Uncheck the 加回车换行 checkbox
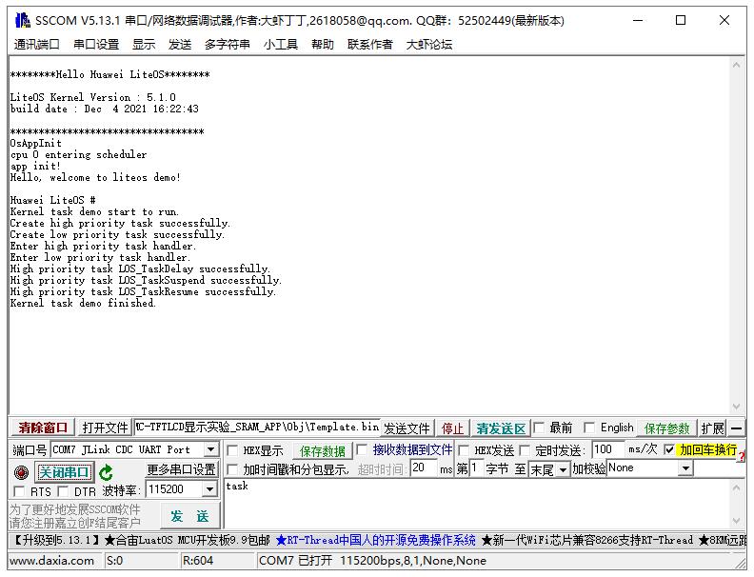This screenshot has width=754, height=577. [669, 449]
